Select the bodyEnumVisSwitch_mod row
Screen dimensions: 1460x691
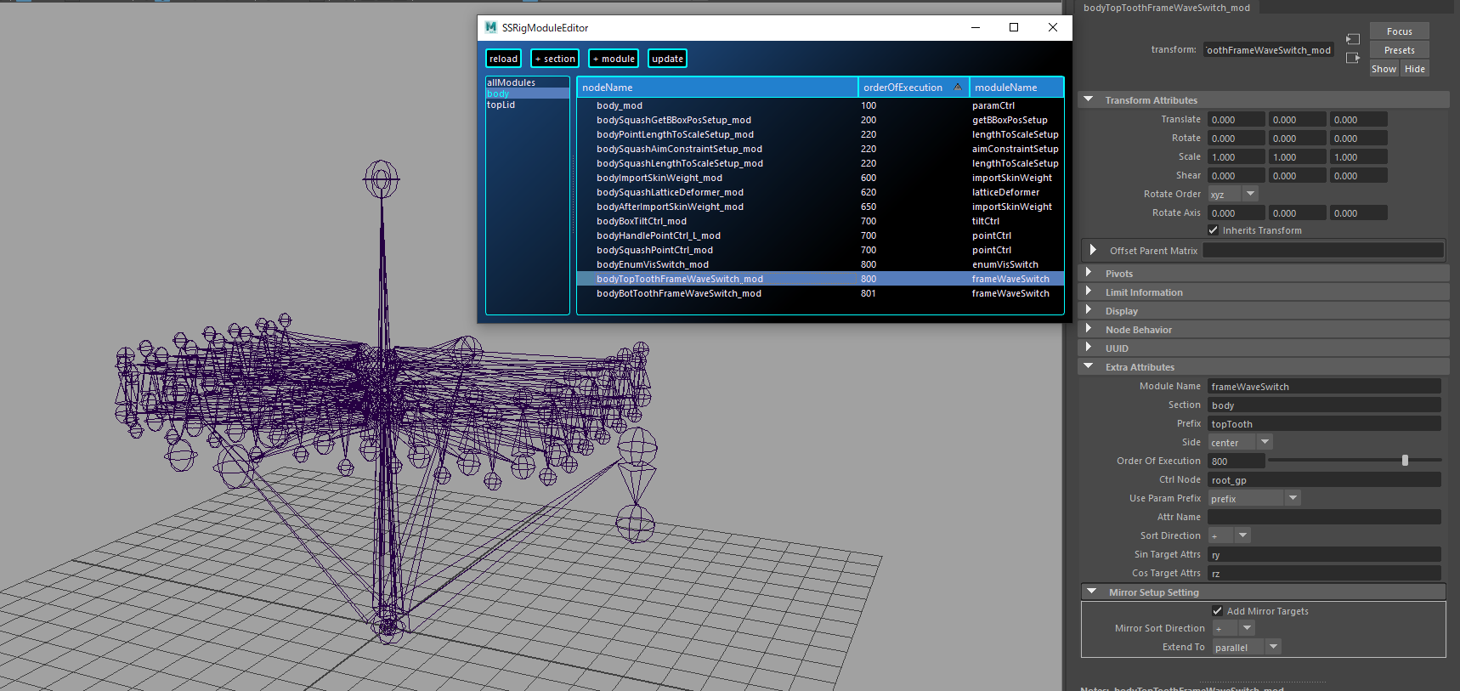(820, 264)
